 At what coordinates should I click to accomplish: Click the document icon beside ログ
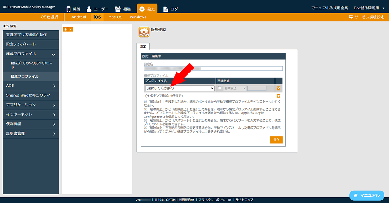(166, 9)
